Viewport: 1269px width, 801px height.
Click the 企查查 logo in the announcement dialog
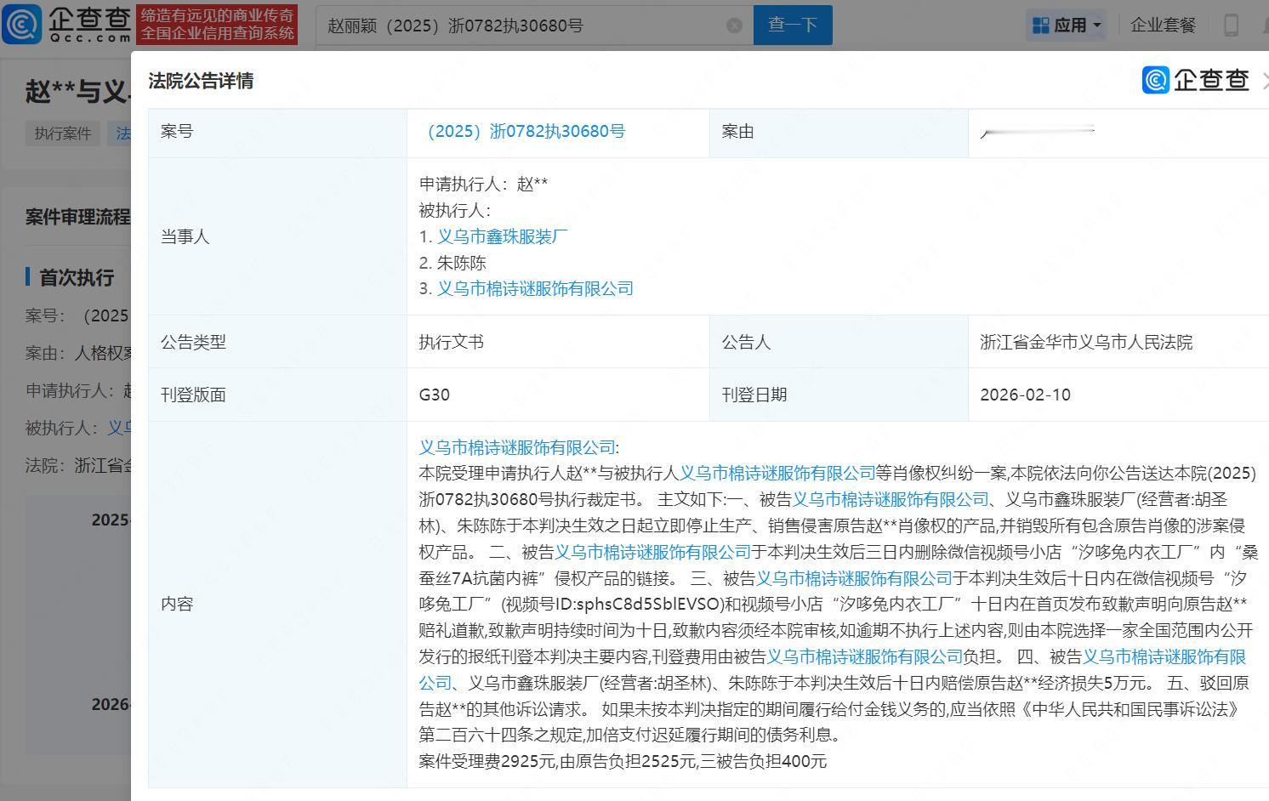point(1196,80)
